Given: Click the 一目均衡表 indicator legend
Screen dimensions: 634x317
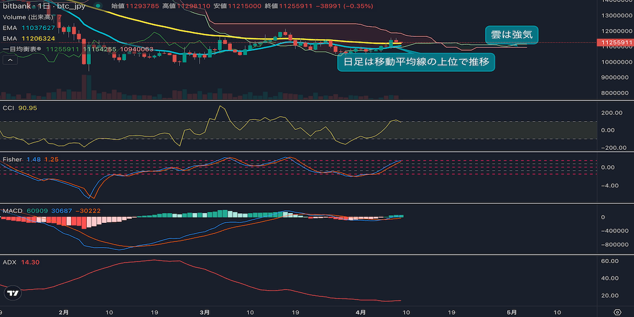Looking at the screenshot, I should 24,49.
